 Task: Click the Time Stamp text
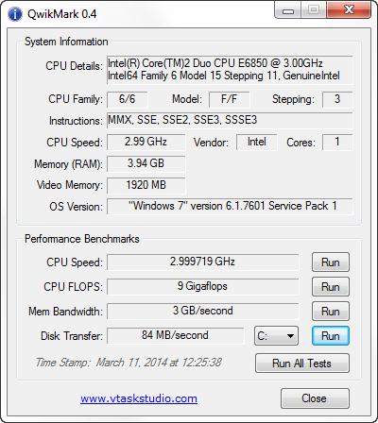tap(129, 363)
